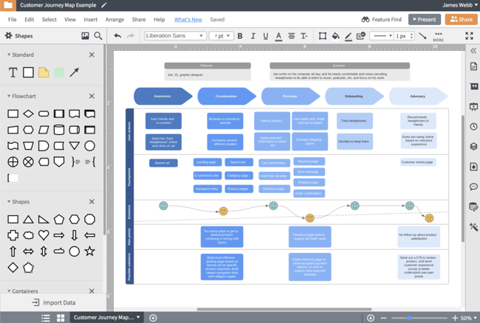Close the Standard shapes library

92,55
